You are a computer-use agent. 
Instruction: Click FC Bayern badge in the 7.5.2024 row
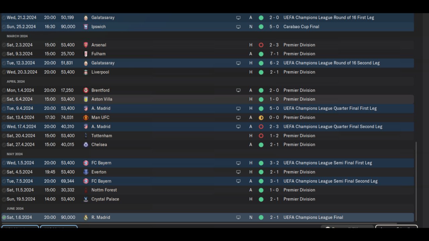pyautogui.click(x=86, y=181)
